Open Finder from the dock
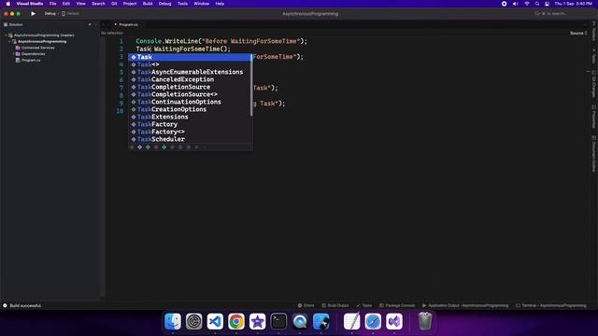The width and height of the screenshot is (598, 336). (x=173, y=321)
